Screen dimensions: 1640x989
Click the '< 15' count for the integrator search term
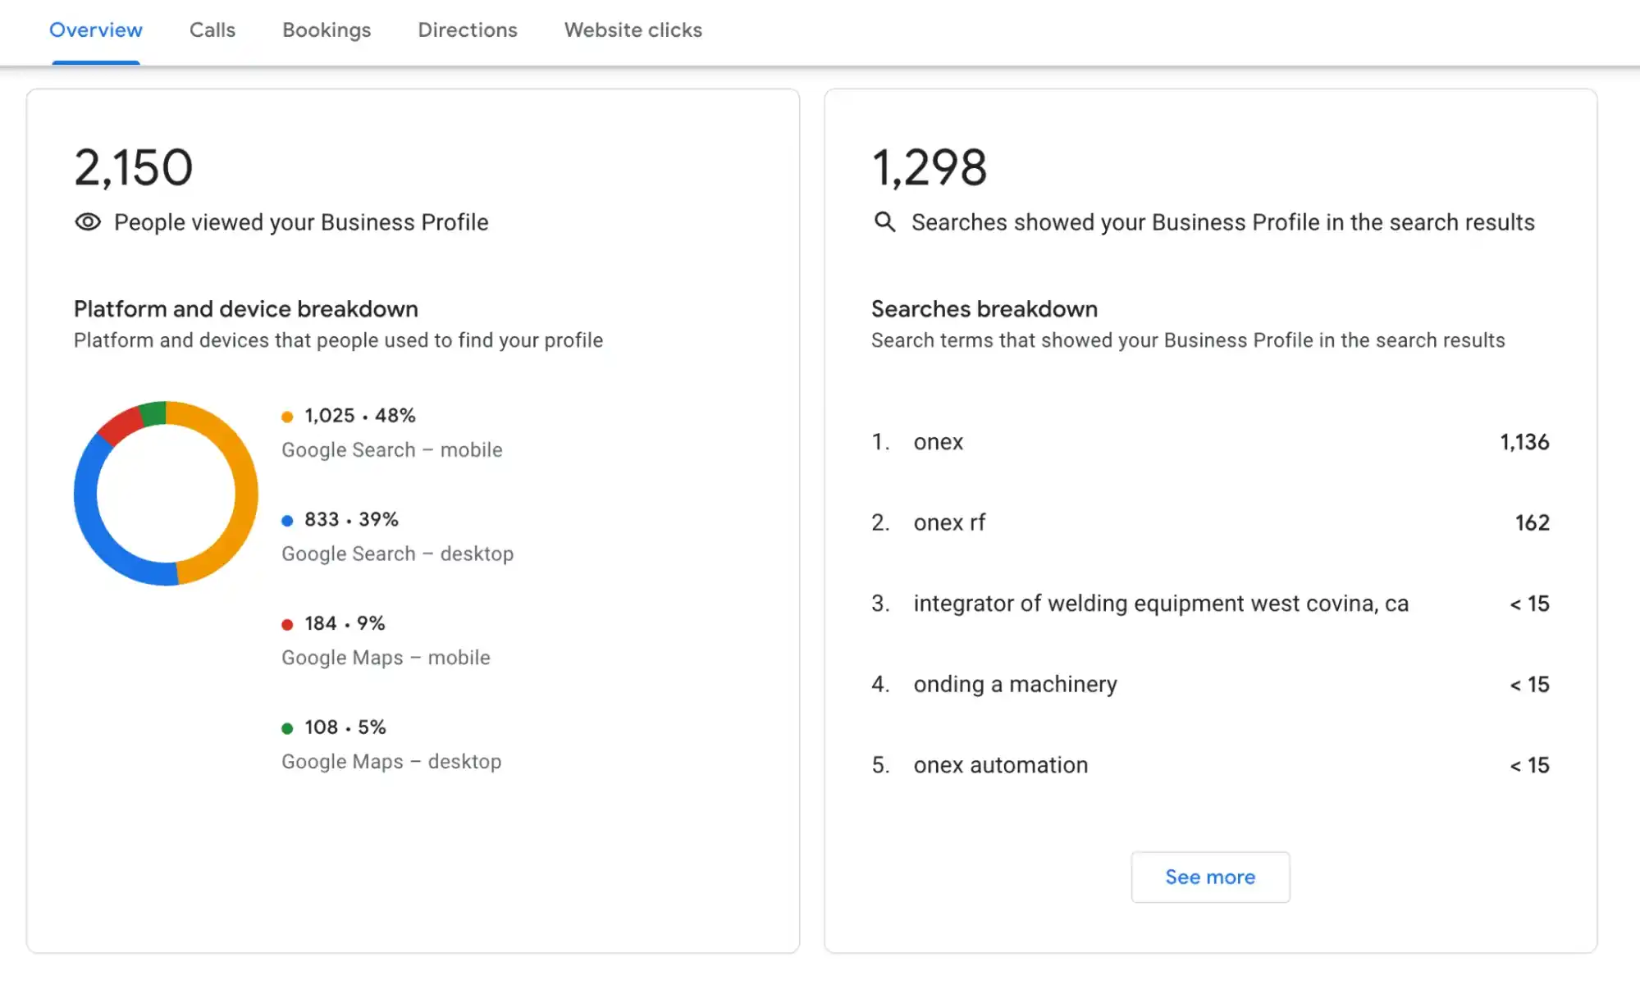click(x=1529, y=604)
